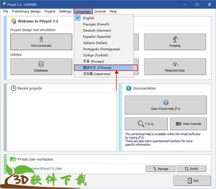Choose Français (French) language

pos(104,24)
